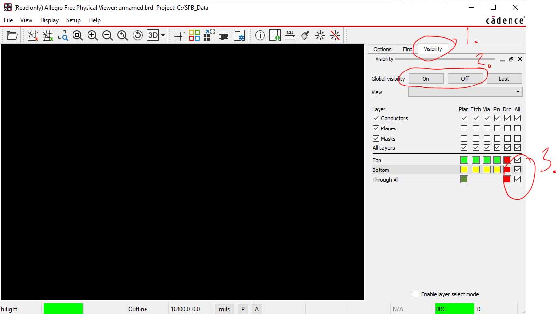Uncheck the Conductors layer checkbox
This screenshot has width=556, height=314.
(376, 118)
